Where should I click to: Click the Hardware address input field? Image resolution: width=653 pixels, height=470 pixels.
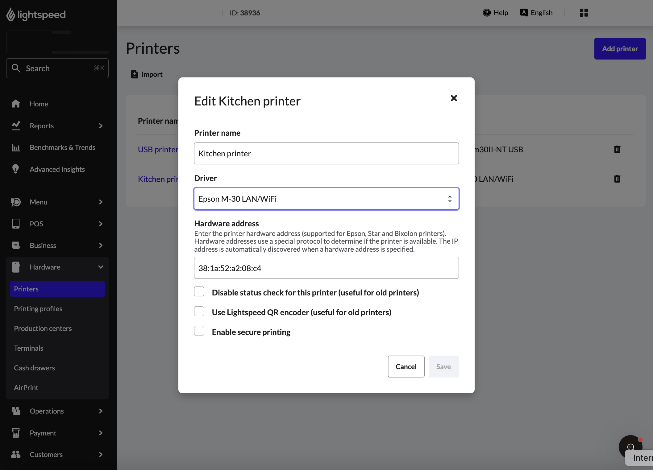coord(326,268)
